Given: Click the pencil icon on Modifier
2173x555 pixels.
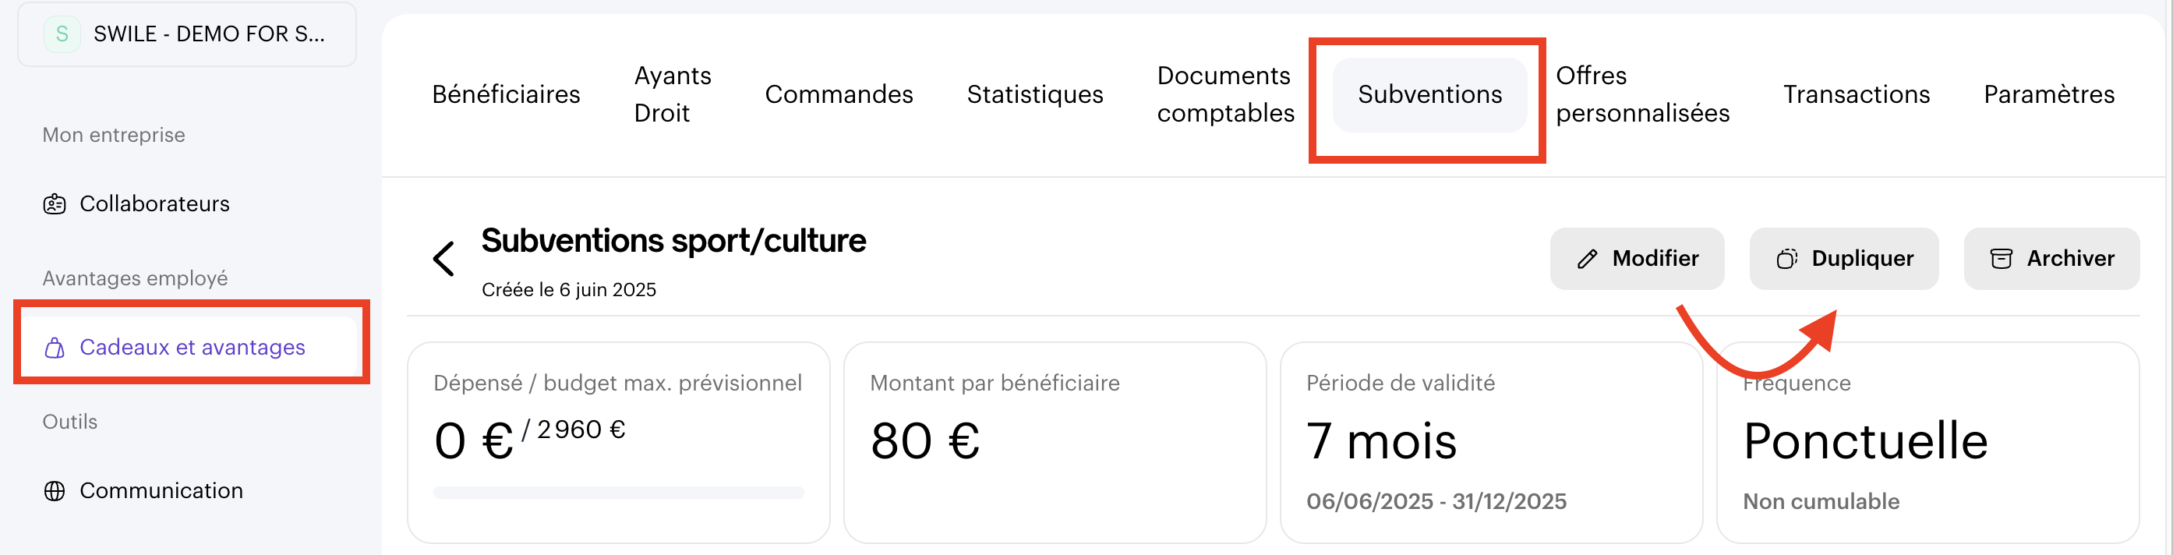Looking at the screenshot, I should 1587,259.
